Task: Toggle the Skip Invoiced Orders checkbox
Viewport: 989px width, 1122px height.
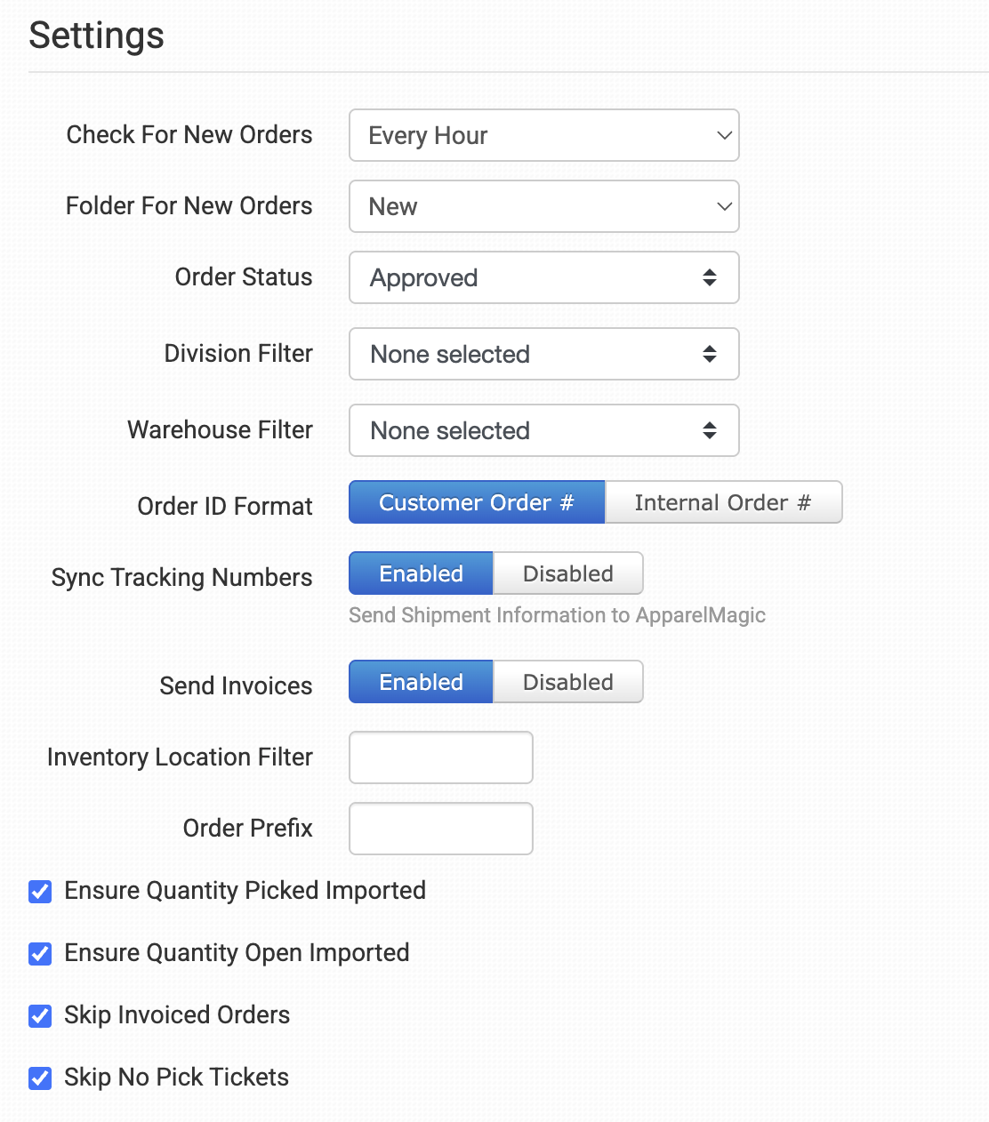Action: point(40,1016)
